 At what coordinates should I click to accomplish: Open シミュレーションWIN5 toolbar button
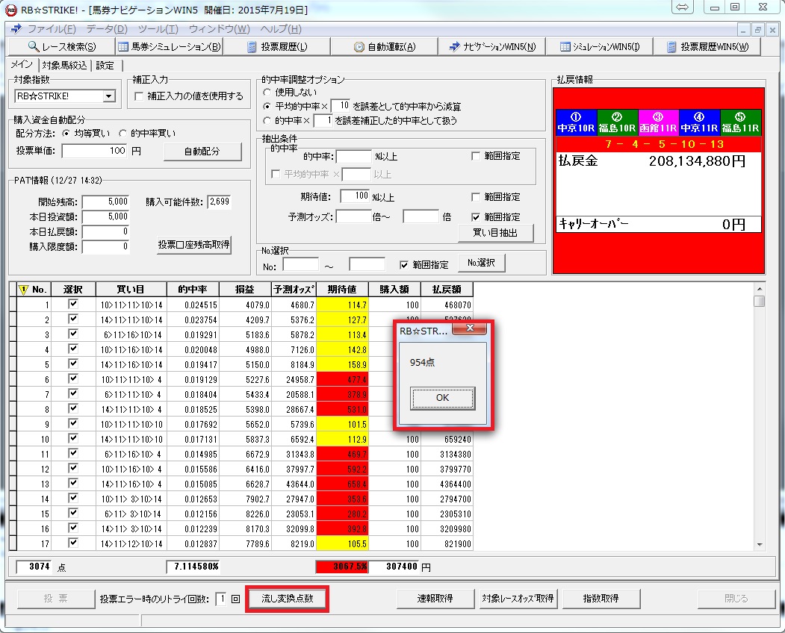(599, 46)
